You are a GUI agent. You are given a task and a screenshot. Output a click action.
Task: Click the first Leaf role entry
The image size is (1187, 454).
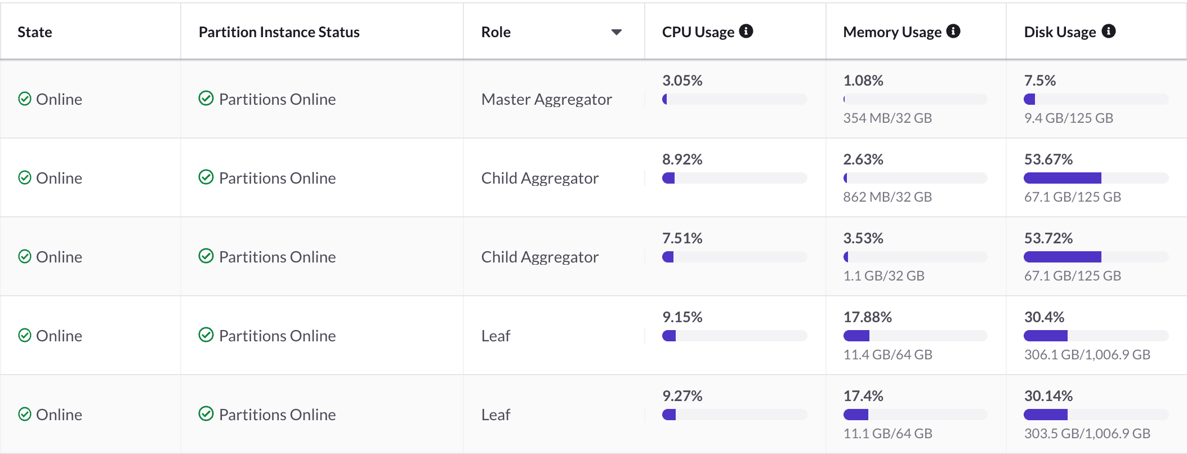[x=495, y=335]
